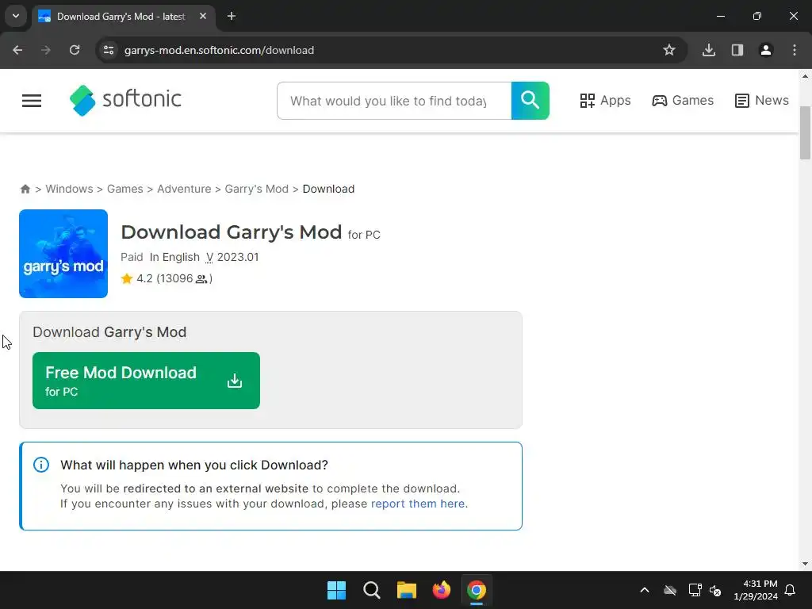Go back in browser history
Screen dimensions: 812x609
point(17,50)
